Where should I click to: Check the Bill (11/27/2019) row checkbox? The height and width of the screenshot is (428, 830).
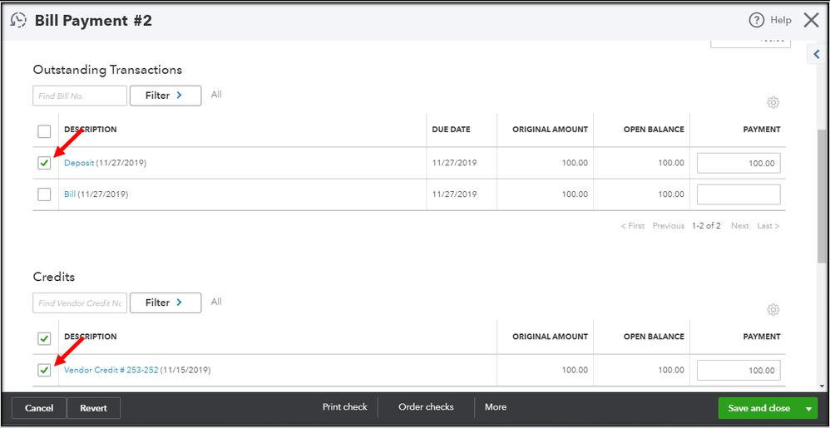tap(44, 194)
